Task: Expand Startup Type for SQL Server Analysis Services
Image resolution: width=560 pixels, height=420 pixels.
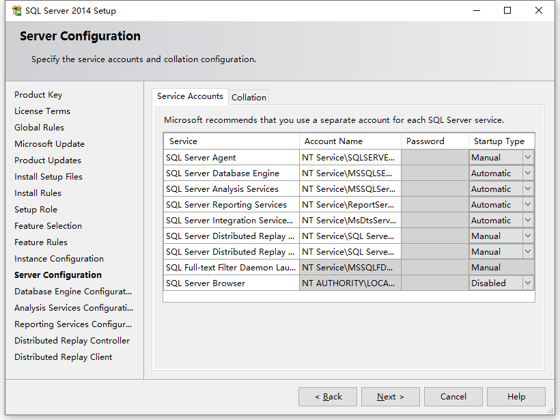Action: click(527, 188)
